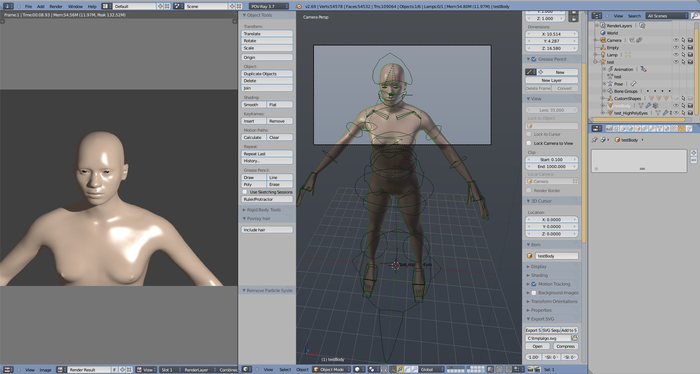700x374 pixels.
Task: Open the Object Mode dropdown
Action: 331,369
